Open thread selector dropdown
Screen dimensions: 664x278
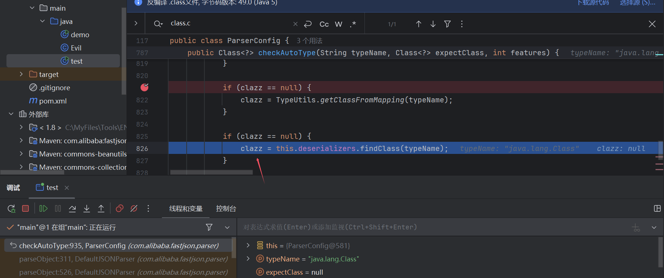click(x=227, y=228)
